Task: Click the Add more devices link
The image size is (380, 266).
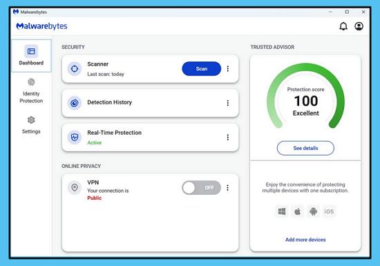Action: click(305, 240)
